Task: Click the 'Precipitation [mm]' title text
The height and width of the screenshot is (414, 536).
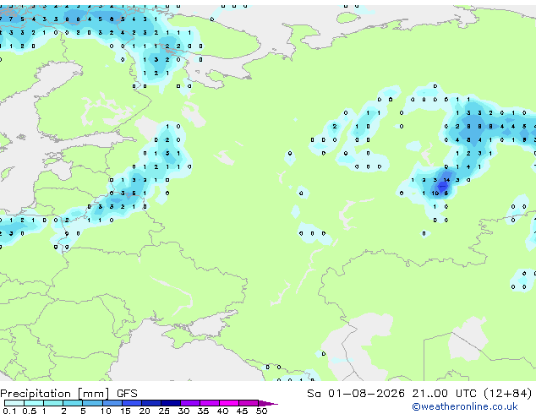Action: click(x=55, y=394)
